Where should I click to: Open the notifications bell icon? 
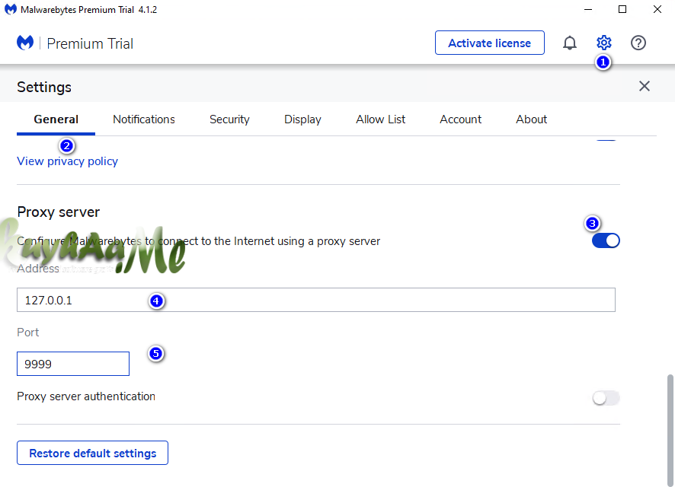tap(570, 43)
